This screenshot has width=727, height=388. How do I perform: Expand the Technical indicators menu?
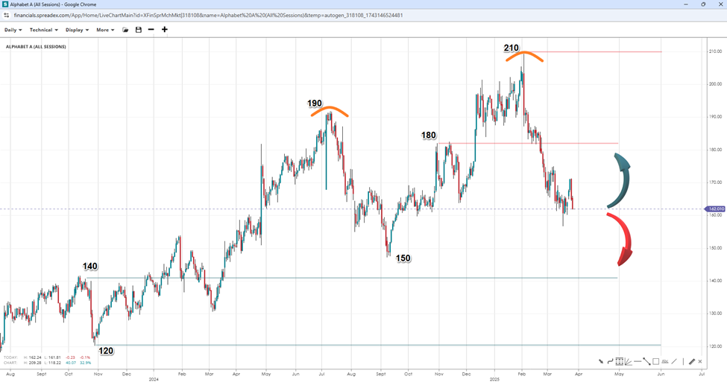[43, 30]
